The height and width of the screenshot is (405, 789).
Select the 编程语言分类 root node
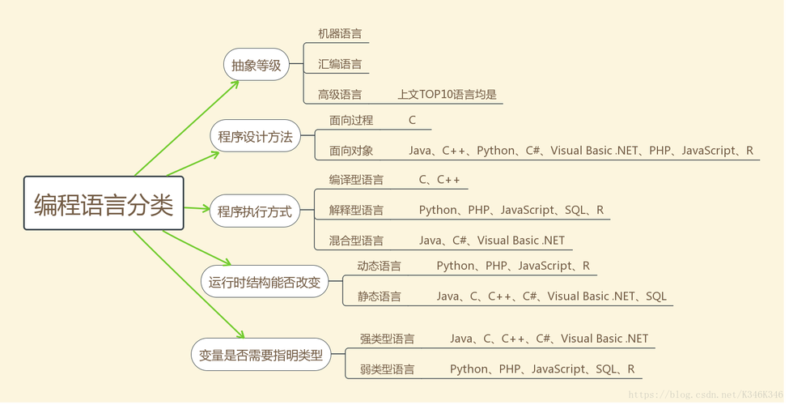click(104, 203)
